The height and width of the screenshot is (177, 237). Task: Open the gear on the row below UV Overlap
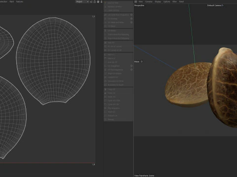pyautogui.click(x=131, y=22)
